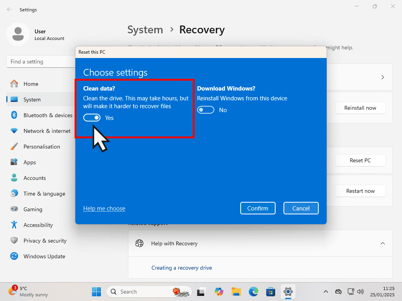Open the Windows Update section

(x=44, y=256)
